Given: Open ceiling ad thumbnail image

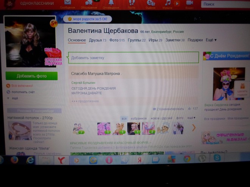Looking at the screenshot, I should pyautogui.click(x=20, y=131).
